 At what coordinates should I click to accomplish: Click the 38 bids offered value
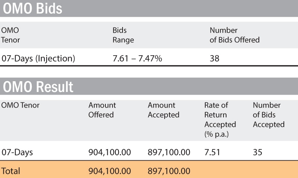tap(215, 58)
